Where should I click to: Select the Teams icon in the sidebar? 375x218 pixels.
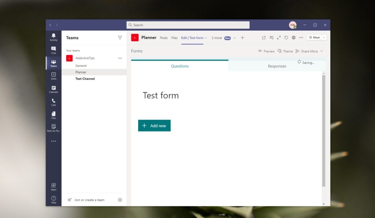click(x=53, y=63)
